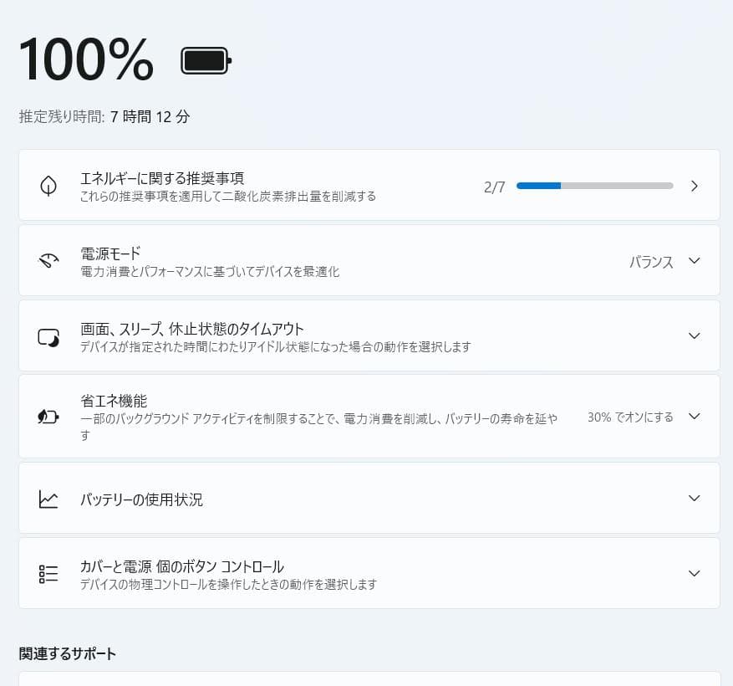Expand バッテリーの使用状況 section
The width and height of the screenshot is (733, 686).
click(694, 498)
